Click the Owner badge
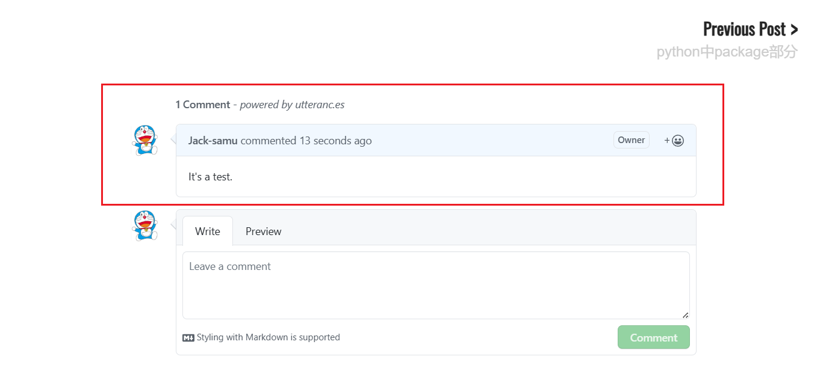 (x=631, y=140)
